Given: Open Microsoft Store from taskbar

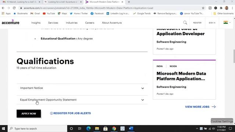Looking at the screenshot, I should click(x=105, y=129).
